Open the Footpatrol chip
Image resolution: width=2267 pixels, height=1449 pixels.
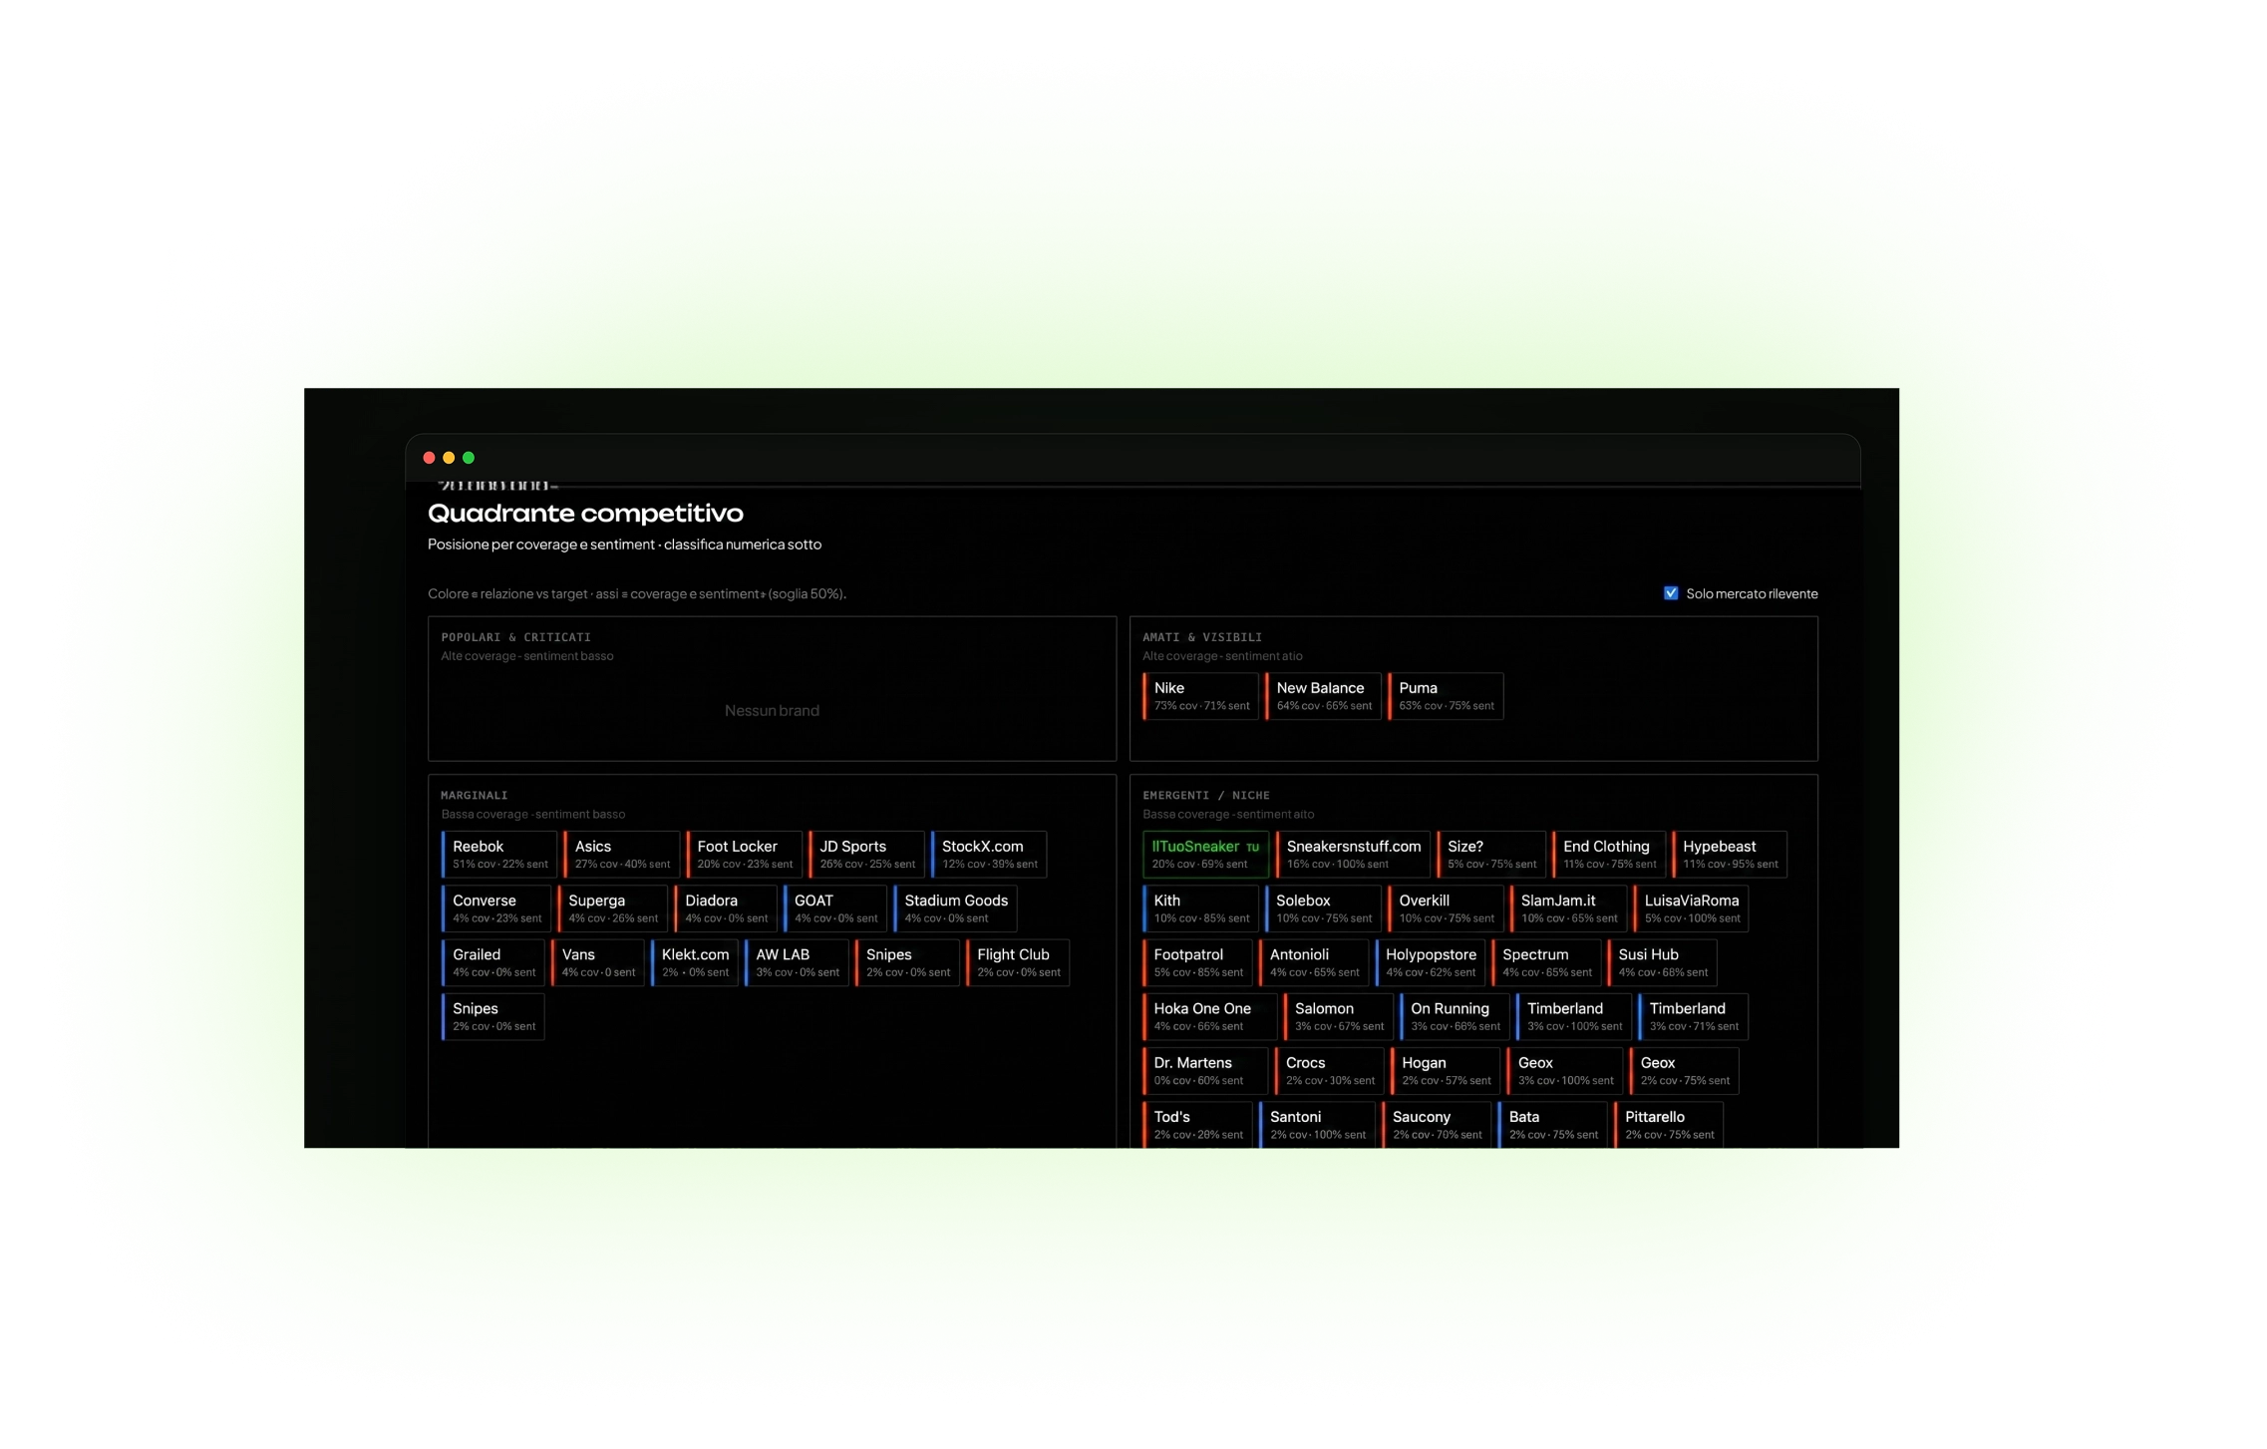(x=1197, y=962)
